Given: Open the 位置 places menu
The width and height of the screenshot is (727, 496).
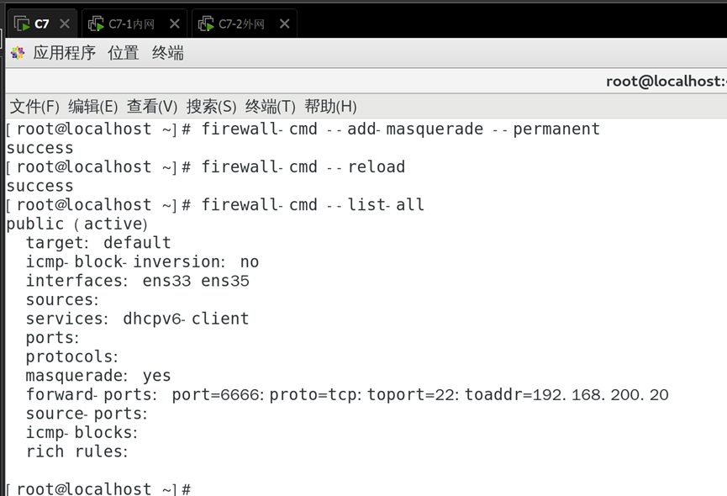Looking at the screenshot, I should (124, 53).
